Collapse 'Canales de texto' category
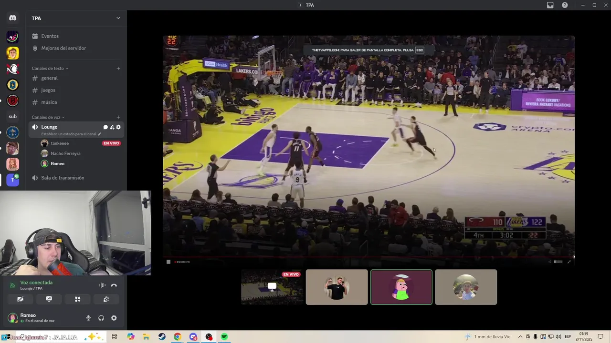The image size is (611, 343). (x=50, y=68)
